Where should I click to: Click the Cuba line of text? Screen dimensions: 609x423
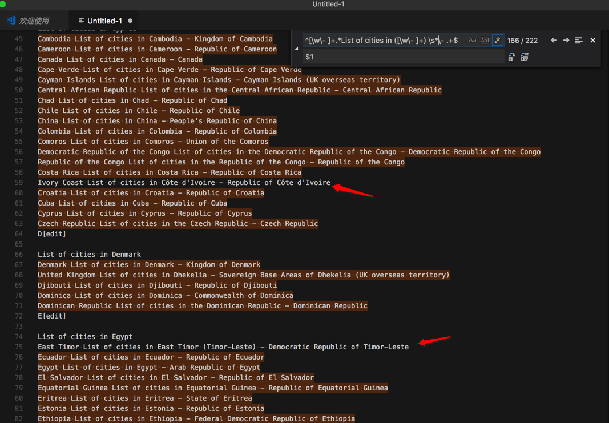coord(132,203)
